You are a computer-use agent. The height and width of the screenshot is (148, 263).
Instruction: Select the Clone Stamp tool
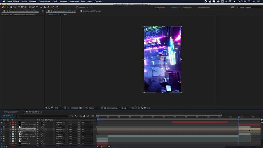tap(45, 7)
